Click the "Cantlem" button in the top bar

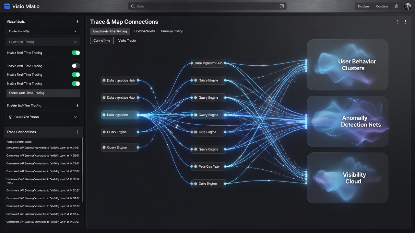363,6
